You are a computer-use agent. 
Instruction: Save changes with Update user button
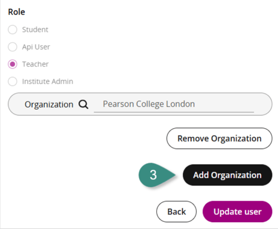click(x=237, y=212)
